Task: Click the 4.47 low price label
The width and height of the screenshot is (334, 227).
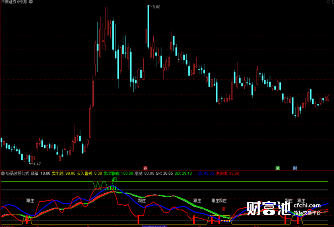Action: pos(37,164)
